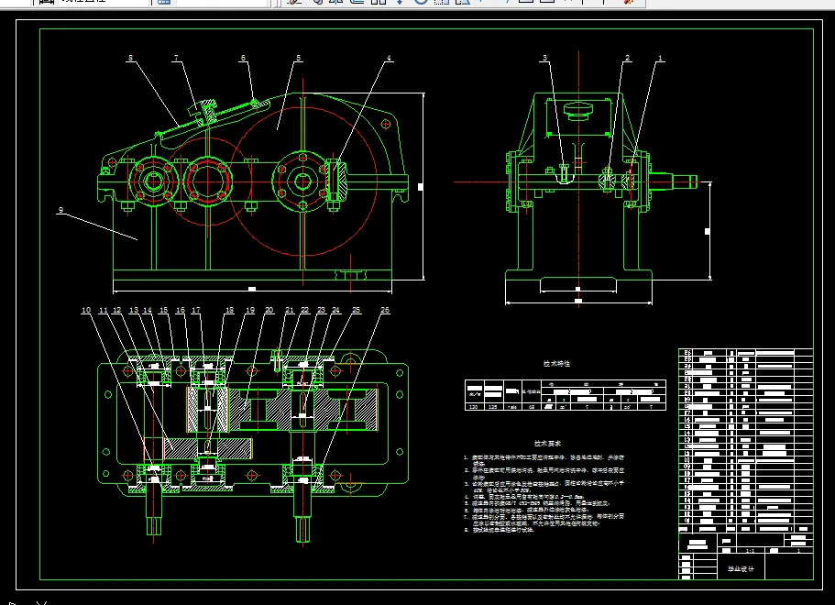Viewport: 835px width, 605px height.
Task: Click the 毕业设计 title block text
Action: [x=741, y=568]
